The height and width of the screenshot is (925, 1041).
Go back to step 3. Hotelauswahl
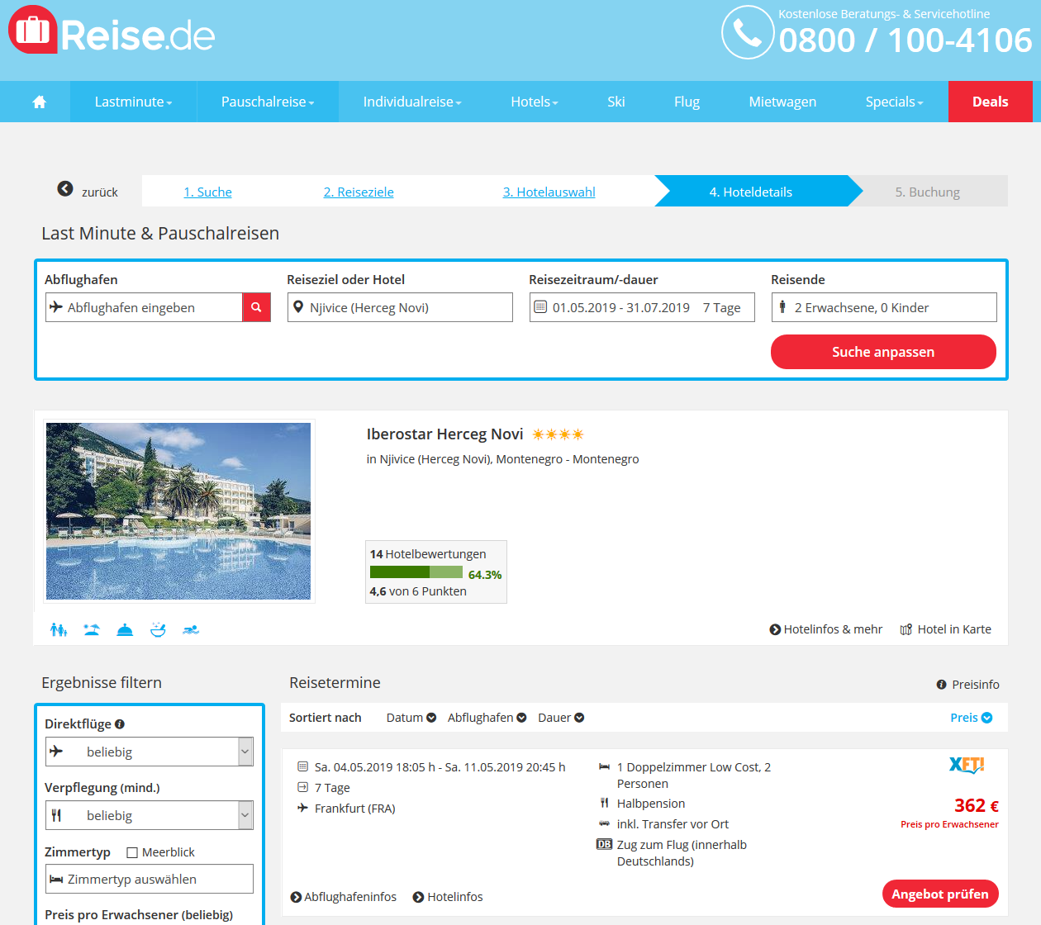click(x=549, y=192)
